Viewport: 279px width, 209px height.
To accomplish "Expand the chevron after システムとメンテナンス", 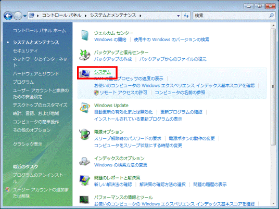I will (x=141, y=16).
